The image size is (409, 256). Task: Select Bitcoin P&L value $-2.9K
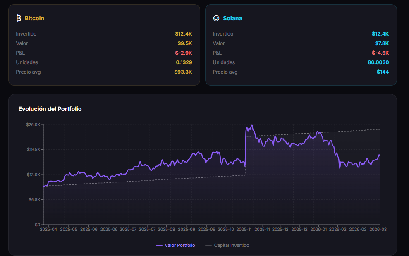pyautogui.click(x=184, y=53)
